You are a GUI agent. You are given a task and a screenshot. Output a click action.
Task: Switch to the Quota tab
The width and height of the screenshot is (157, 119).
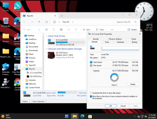tap(134, 39)
